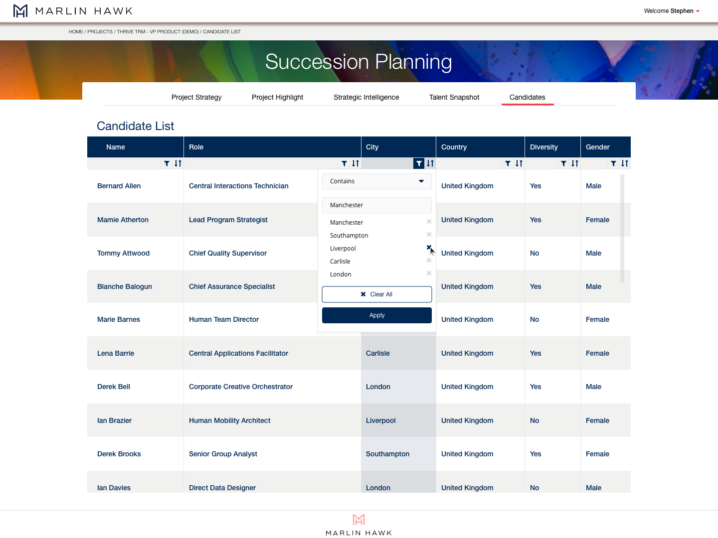Open the Gender column filter icon
Screen dimensions: 718x538
tap(614, 163)
